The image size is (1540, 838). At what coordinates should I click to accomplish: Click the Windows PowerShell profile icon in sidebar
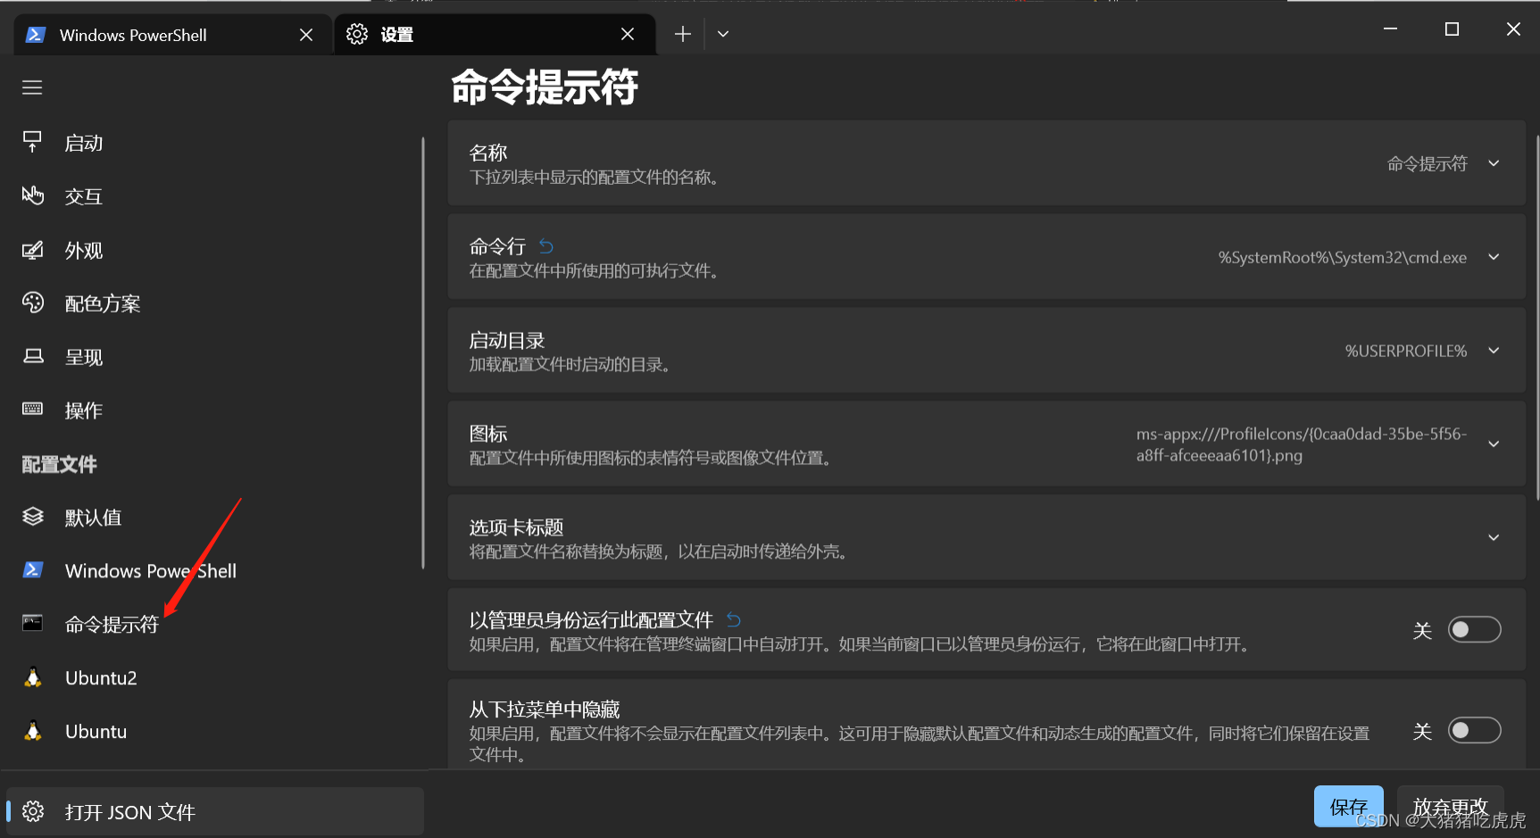pyautogui.click(x=32, y=569)
